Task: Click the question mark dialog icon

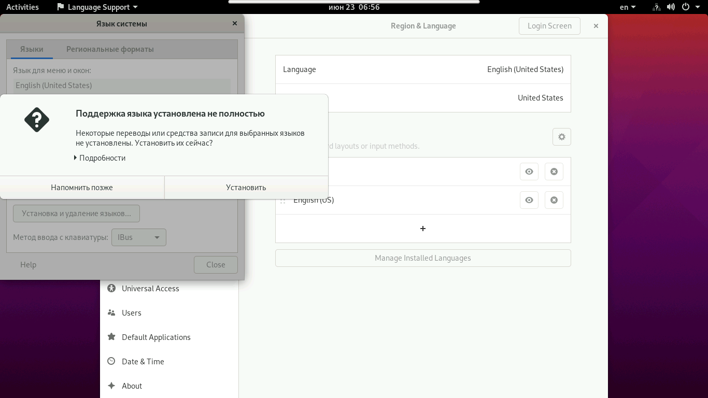Action: coord(37,120)
